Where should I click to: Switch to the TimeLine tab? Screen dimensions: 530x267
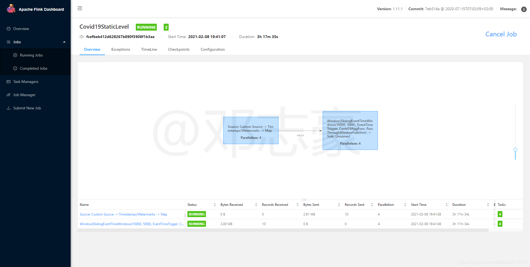point(149,49)
